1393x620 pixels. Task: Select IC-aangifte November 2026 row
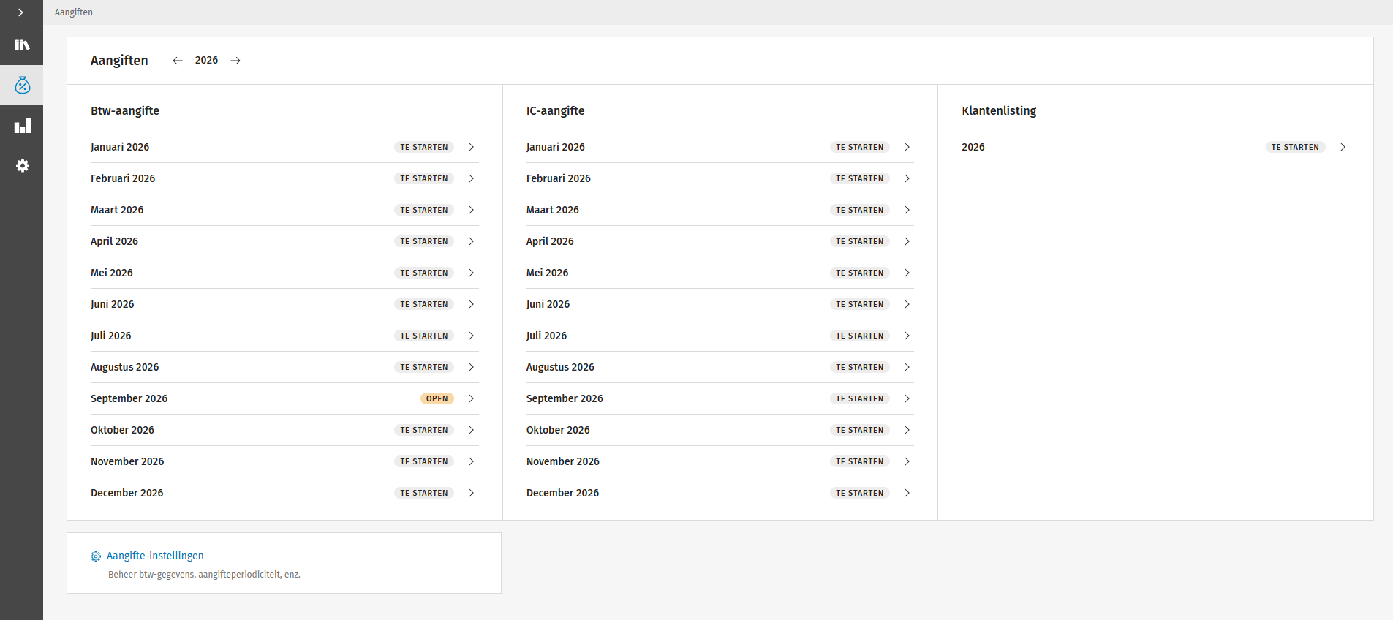click(x=720, y=461)
